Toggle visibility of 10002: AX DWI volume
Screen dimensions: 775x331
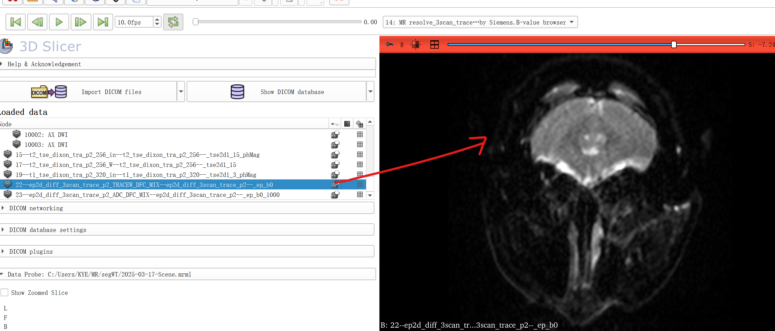tap(335, 135)
